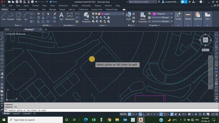
Task: Select the Dimension tool
Action: (x=69, y=16)
